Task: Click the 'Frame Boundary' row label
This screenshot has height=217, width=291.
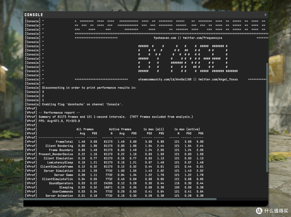Action: click(x=61, y=150)
